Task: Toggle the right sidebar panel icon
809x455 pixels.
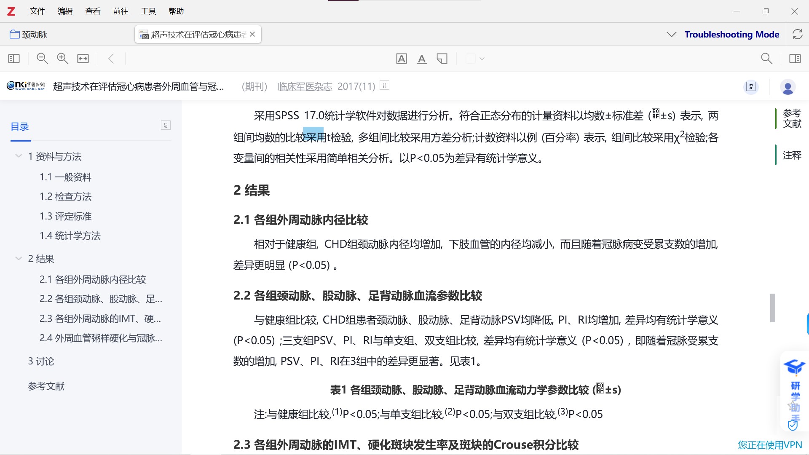Action: pyautogui.click(x=795, y=59)
